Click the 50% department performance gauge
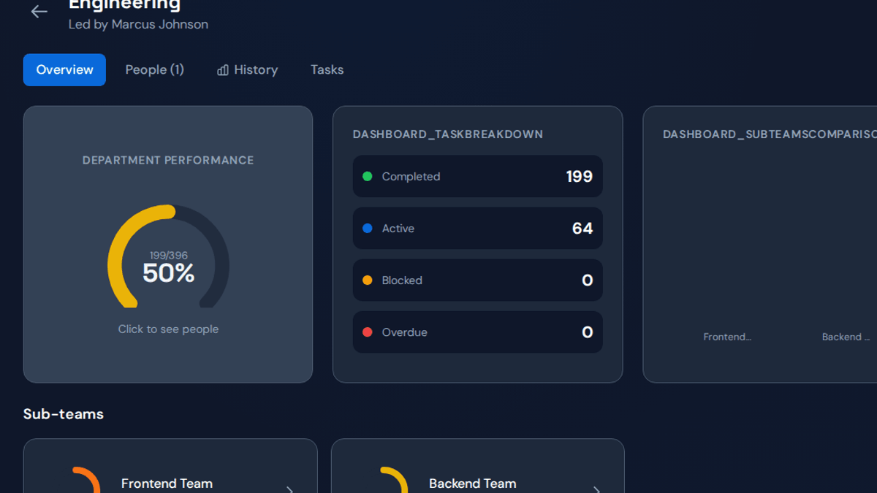The width and height of the screenshot is (877, 493). tap(168, 257)
